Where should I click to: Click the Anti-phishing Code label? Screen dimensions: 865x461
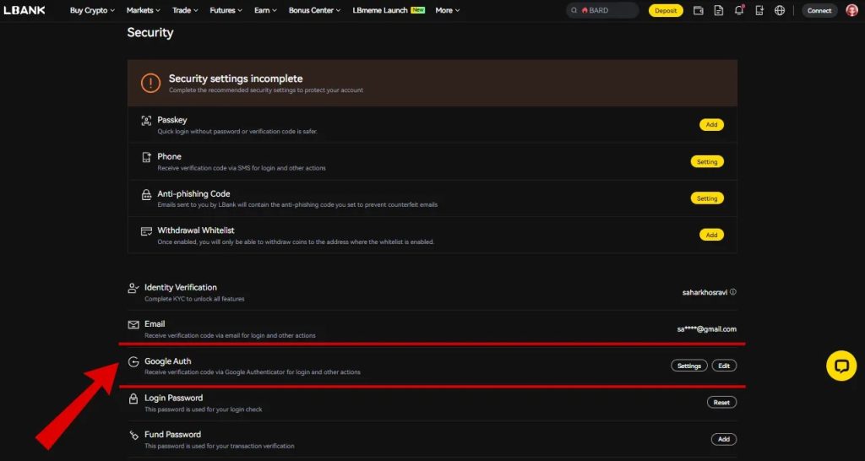[x=193, y=194]
